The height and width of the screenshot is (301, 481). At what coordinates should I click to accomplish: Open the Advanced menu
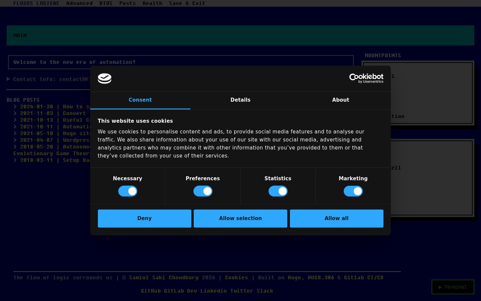tap(79, 3)
